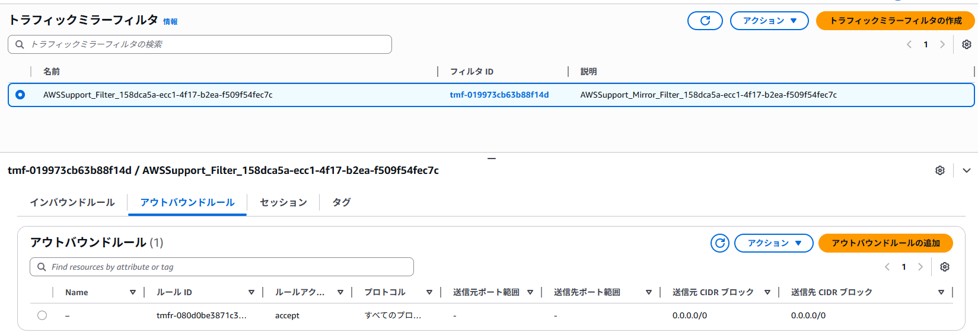Select the outbound rule radio button
The image size is (978, 336).
pyautogui.click(x=42, y=315)
